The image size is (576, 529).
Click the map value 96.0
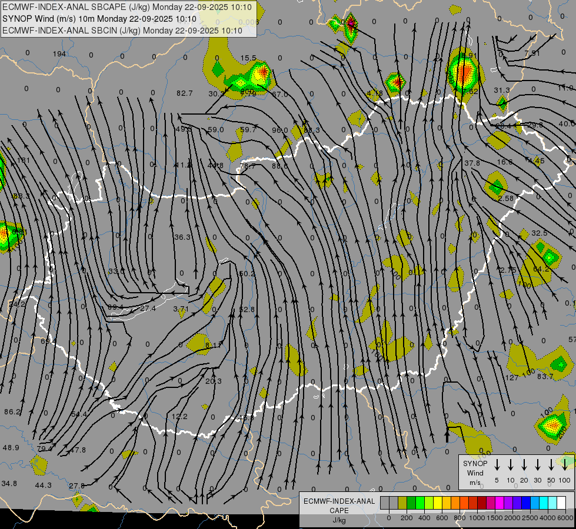[280, 130]
